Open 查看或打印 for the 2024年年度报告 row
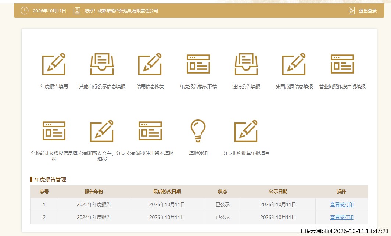 [342, 217]
